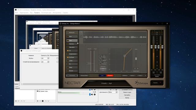
Task: Remove source with minus icon
Action: coord(40,101)
